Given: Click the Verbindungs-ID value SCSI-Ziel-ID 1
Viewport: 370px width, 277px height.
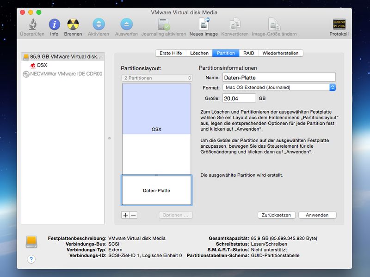Looking at the screenshot, I should click(145, 256).
